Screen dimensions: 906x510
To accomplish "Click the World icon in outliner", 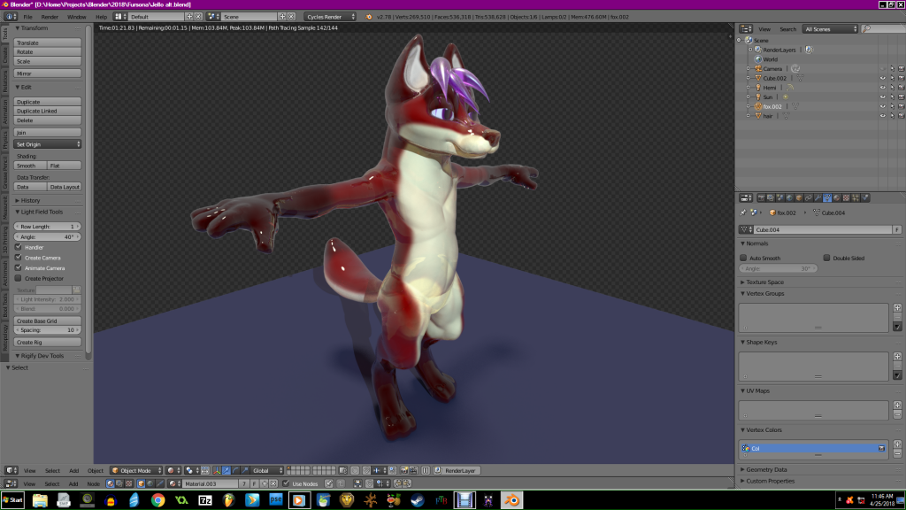I will click(x=758, y=59).
